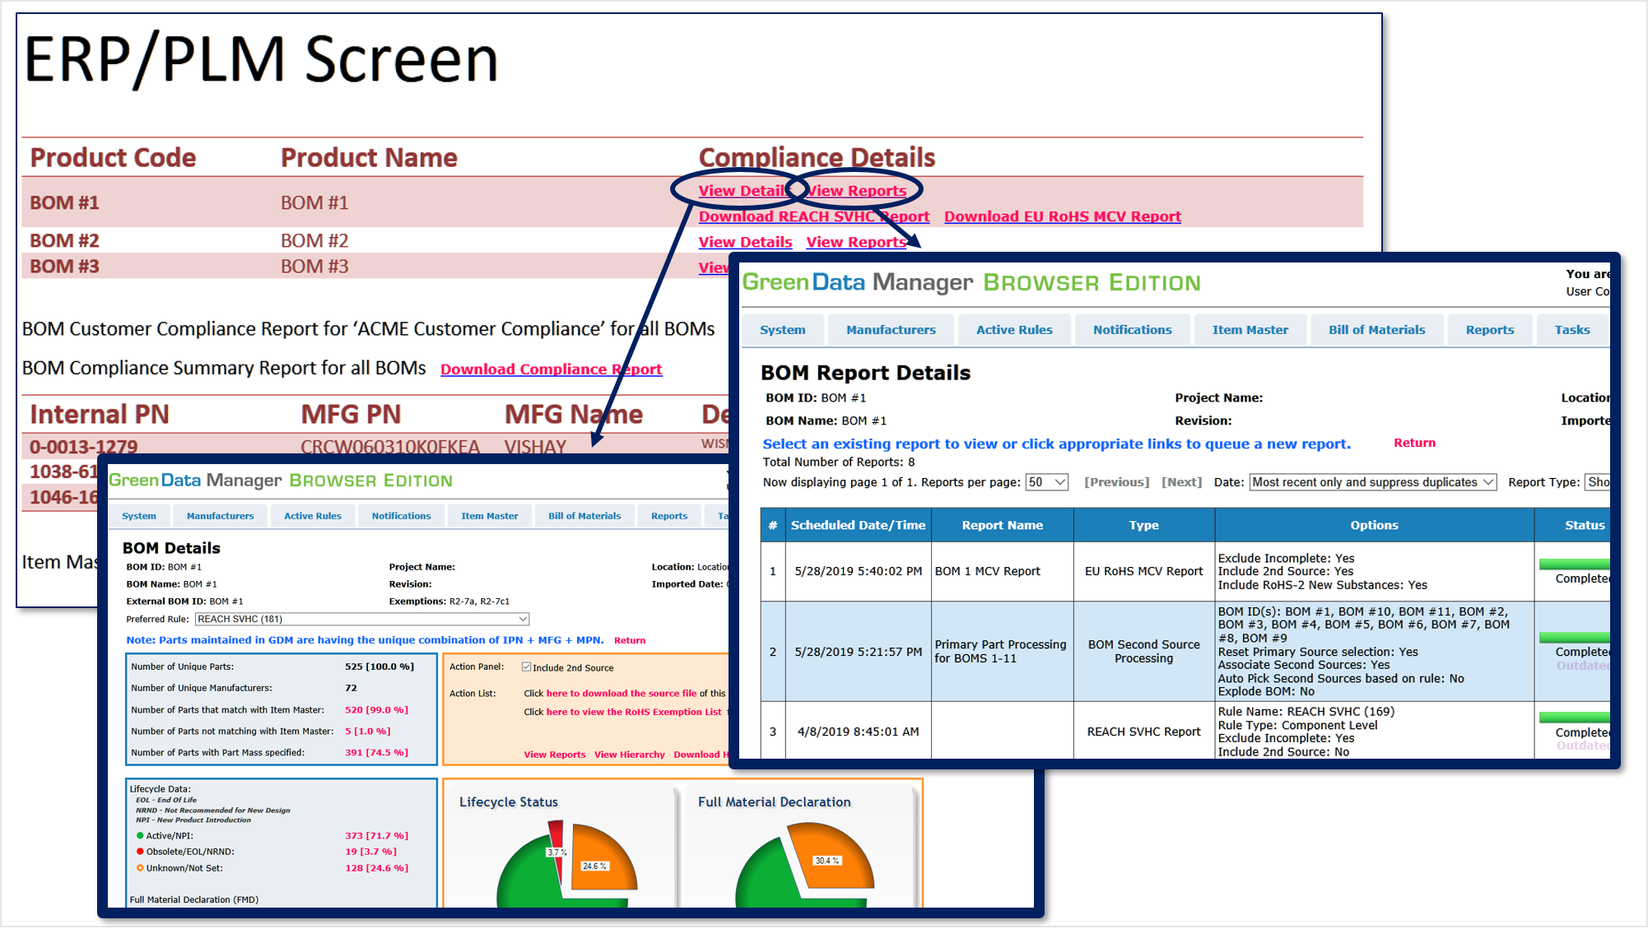Select MFG PN CRCW060310K0FKEA cell
1648x929 pixels.
(390, 447)
